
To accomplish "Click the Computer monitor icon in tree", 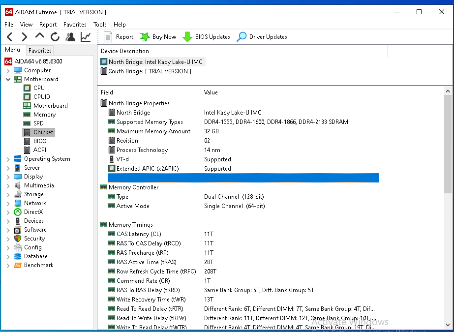I will click(x=18, y=70).
